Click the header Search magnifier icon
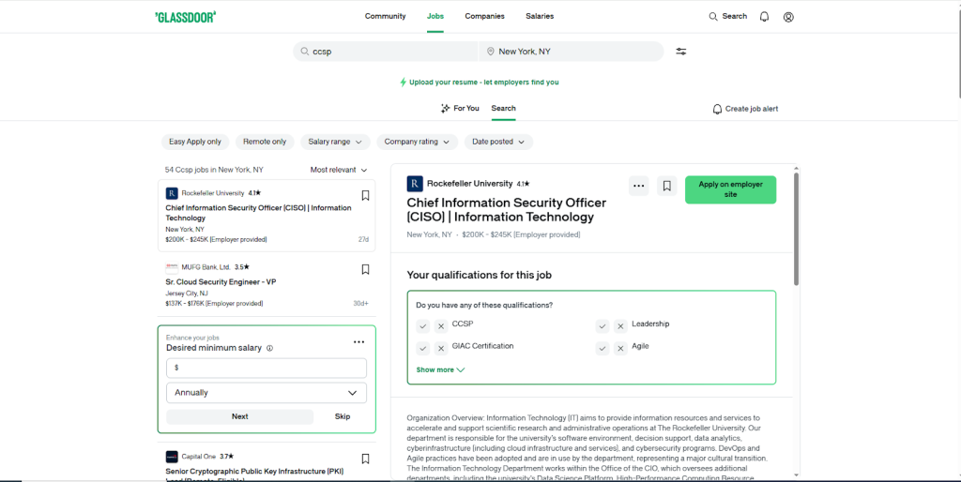 (713, 17)
